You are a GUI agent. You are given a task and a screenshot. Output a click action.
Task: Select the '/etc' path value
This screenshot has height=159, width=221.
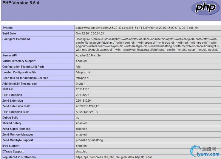point(78,67)
